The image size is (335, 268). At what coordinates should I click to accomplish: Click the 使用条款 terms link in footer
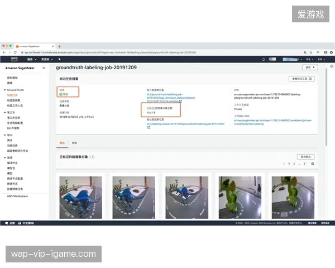[325, 223]
